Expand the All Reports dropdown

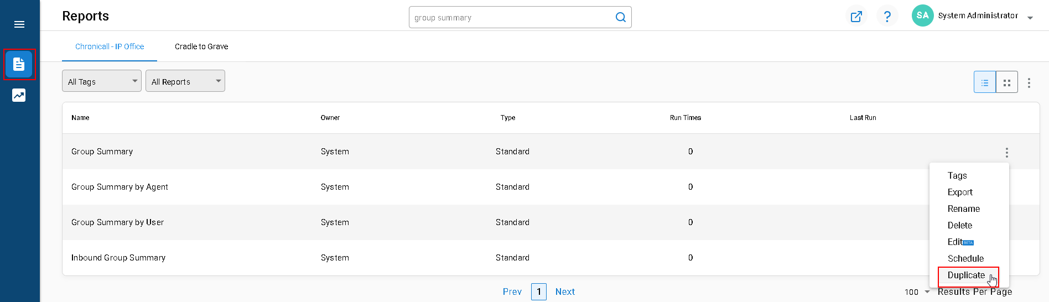click(185, 81)
